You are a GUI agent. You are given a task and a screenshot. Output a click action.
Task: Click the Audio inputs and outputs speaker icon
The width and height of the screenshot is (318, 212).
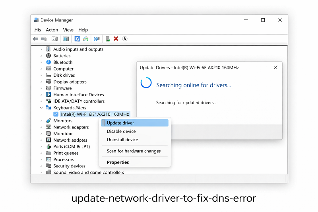tap(48, 49)
